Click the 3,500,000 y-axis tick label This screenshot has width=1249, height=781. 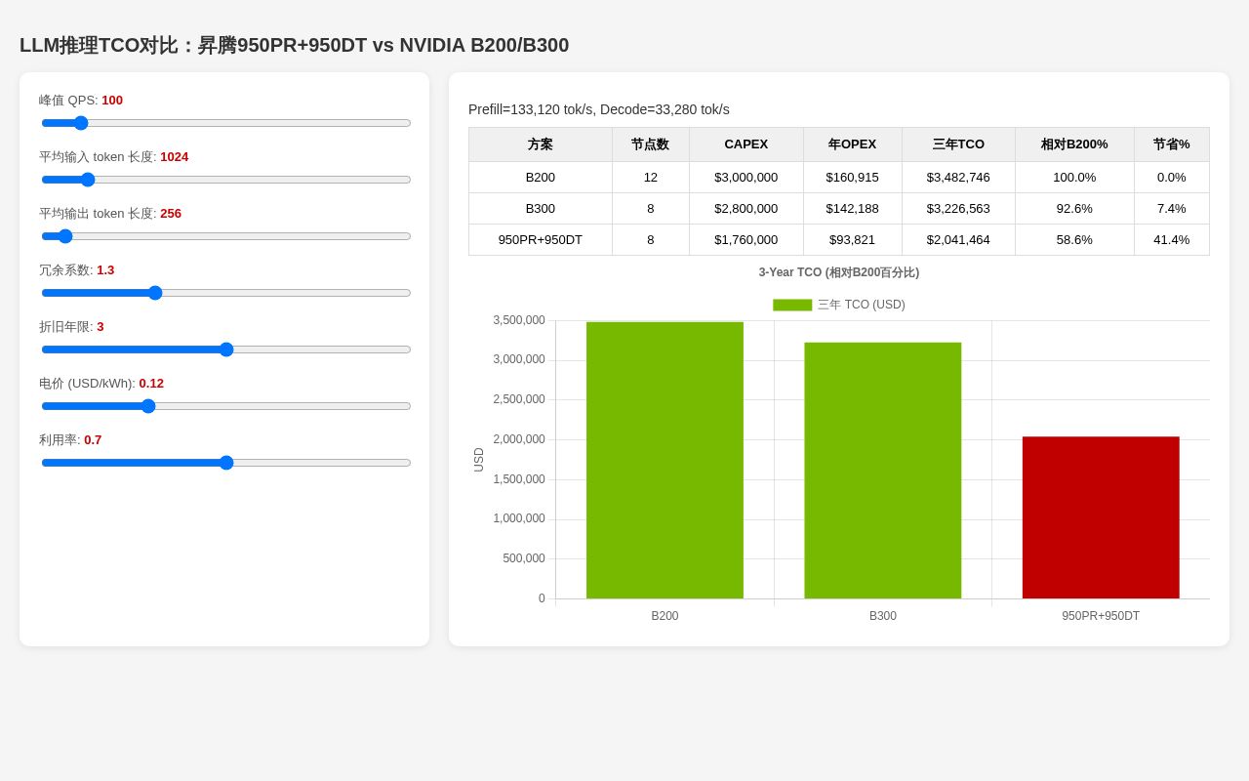(519, 320)
